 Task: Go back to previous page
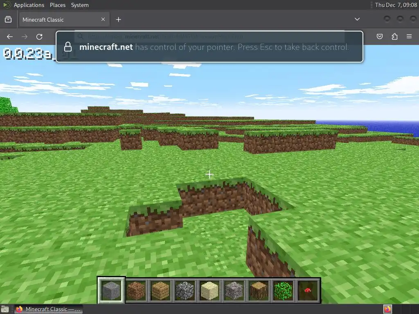pos(10,36)
